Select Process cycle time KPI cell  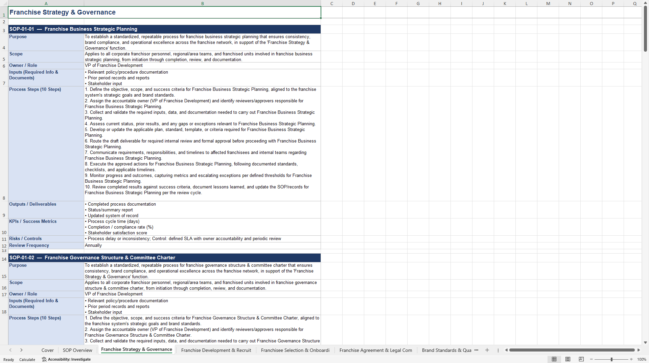[202, 227]
